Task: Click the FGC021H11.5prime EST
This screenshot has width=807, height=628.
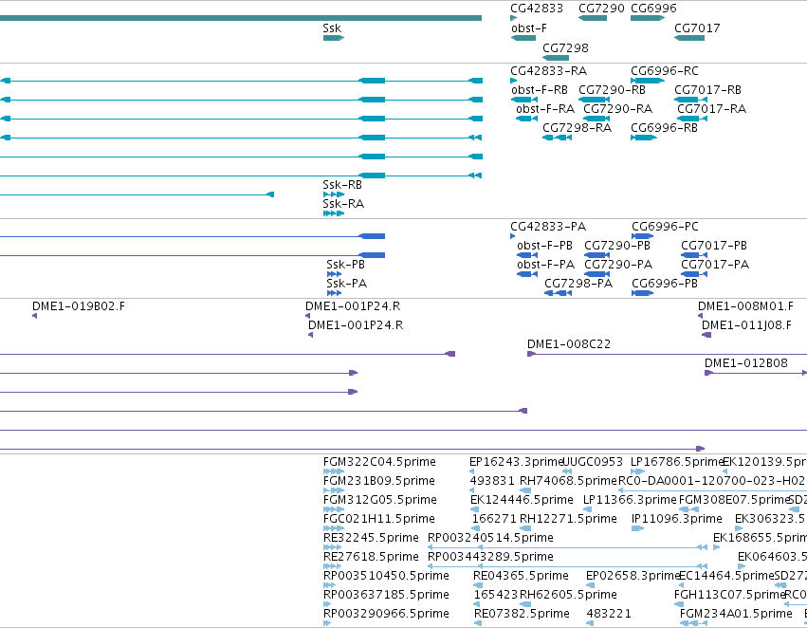Action: pyautogui.click(x=334, y=528)
